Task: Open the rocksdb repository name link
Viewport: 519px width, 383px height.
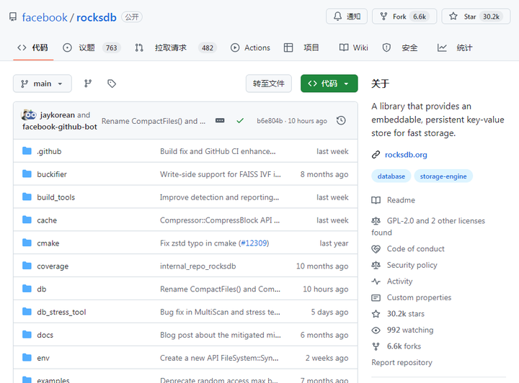Action: (x=97, y=17)
